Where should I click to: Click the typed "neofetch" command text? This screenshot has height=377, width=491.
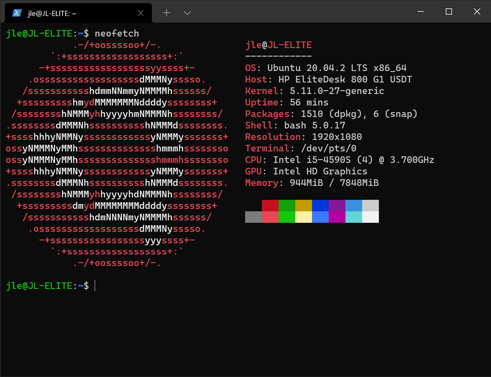click(x=117, y=33)
